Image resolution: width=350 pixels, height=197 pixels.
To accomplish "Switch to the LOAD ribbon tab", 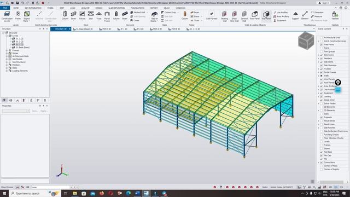I will (x=73, y=8).
